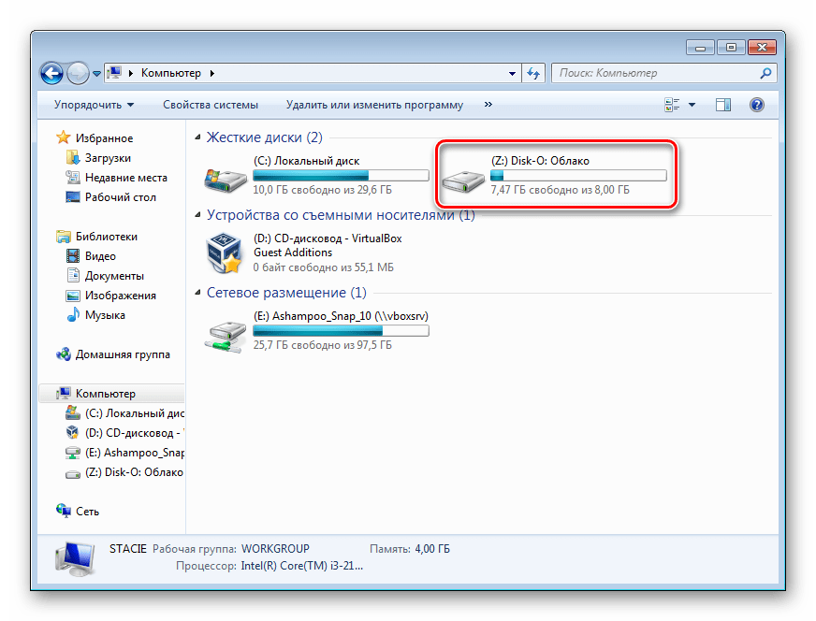Click Удалить или изменить программу button

[x=374, y=105]
